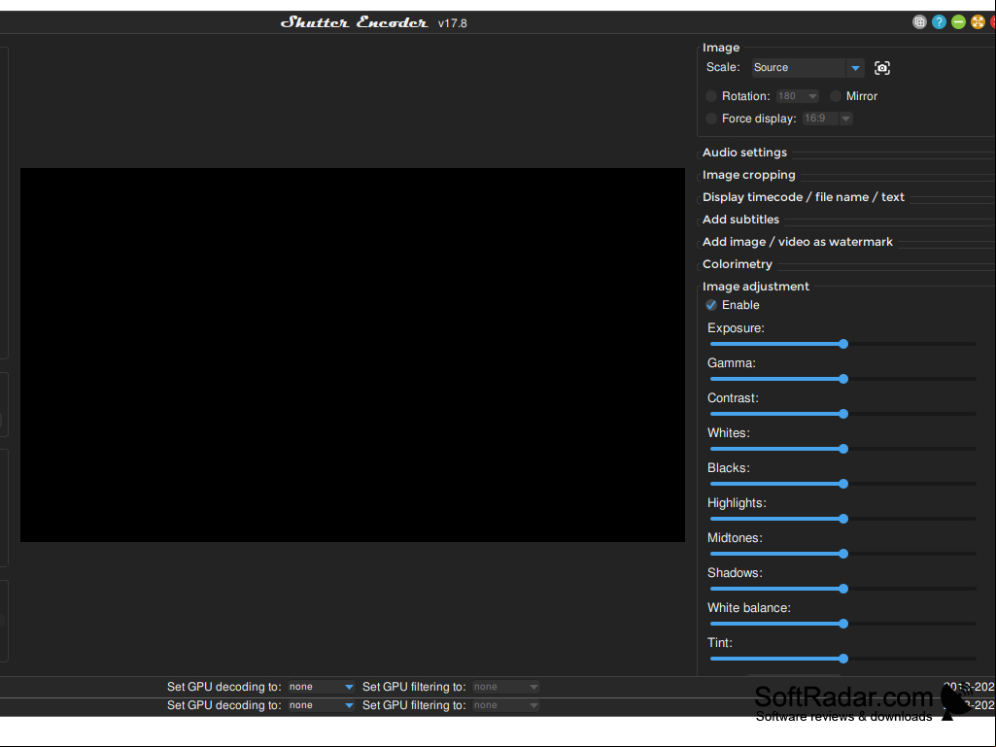Viewport: 996px width, 747px height.
Task: Open lower Set GPU decoding dropdown
Action: pos(321,705)
